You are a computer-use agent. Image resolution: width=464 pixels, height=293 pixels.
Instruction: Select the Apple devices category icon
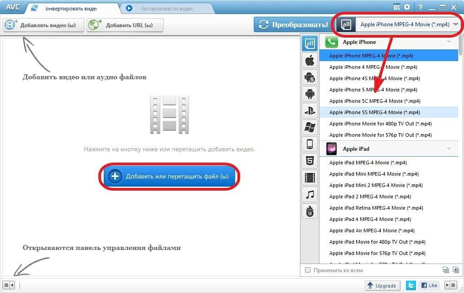click(x=310, y=61)
